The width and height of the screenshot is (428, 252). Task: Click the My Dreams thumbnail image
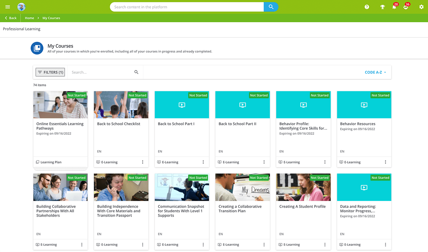(x=243, y=187)
